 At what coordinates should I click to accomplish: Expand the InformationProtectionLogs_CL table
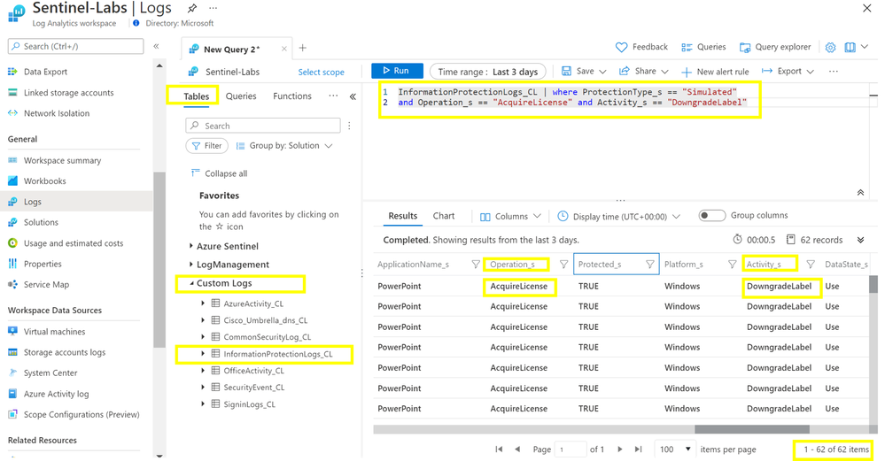coord(203,354)
